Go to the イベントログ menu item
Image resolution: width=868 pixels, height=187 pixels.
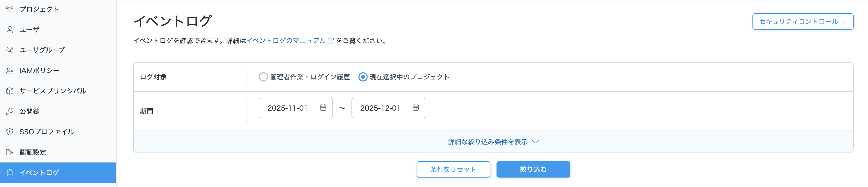click(39, 172)
